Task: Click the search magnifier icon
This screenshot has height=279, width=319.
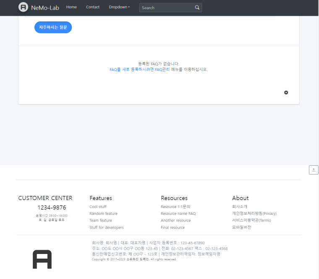Action: click(x=197, y=8)
